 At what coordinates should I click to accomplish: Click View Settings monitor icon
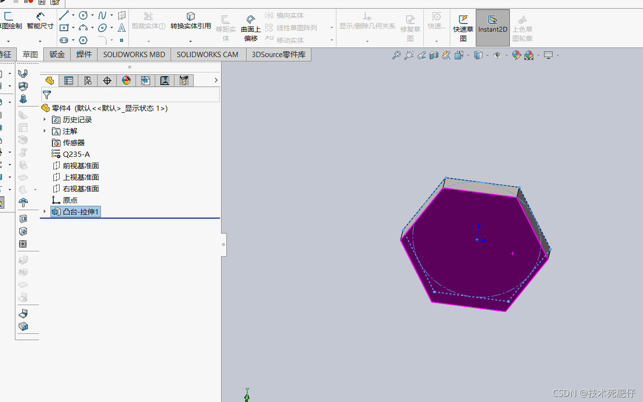548,55
